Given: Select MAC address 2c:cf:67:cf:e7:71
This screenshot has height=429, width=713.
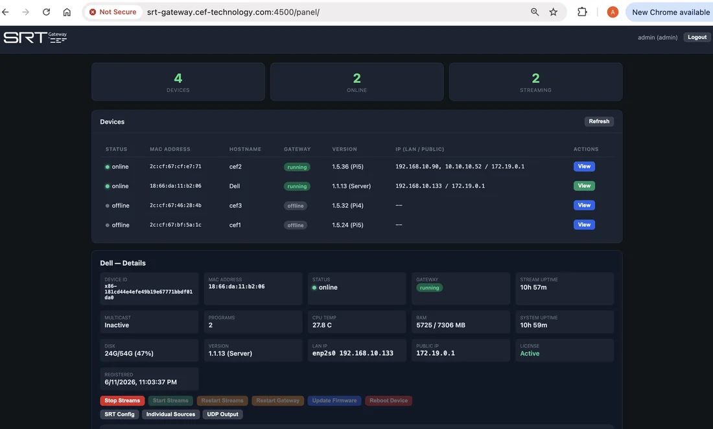Looking at the screenshot, I should pos(176,167).
